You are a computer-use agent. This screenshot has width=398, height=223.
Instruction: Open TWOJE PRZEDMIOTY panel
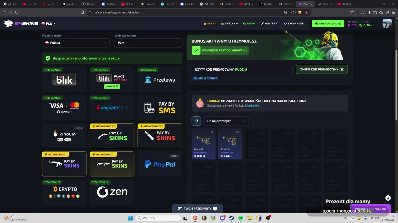(x=197, y=208)
